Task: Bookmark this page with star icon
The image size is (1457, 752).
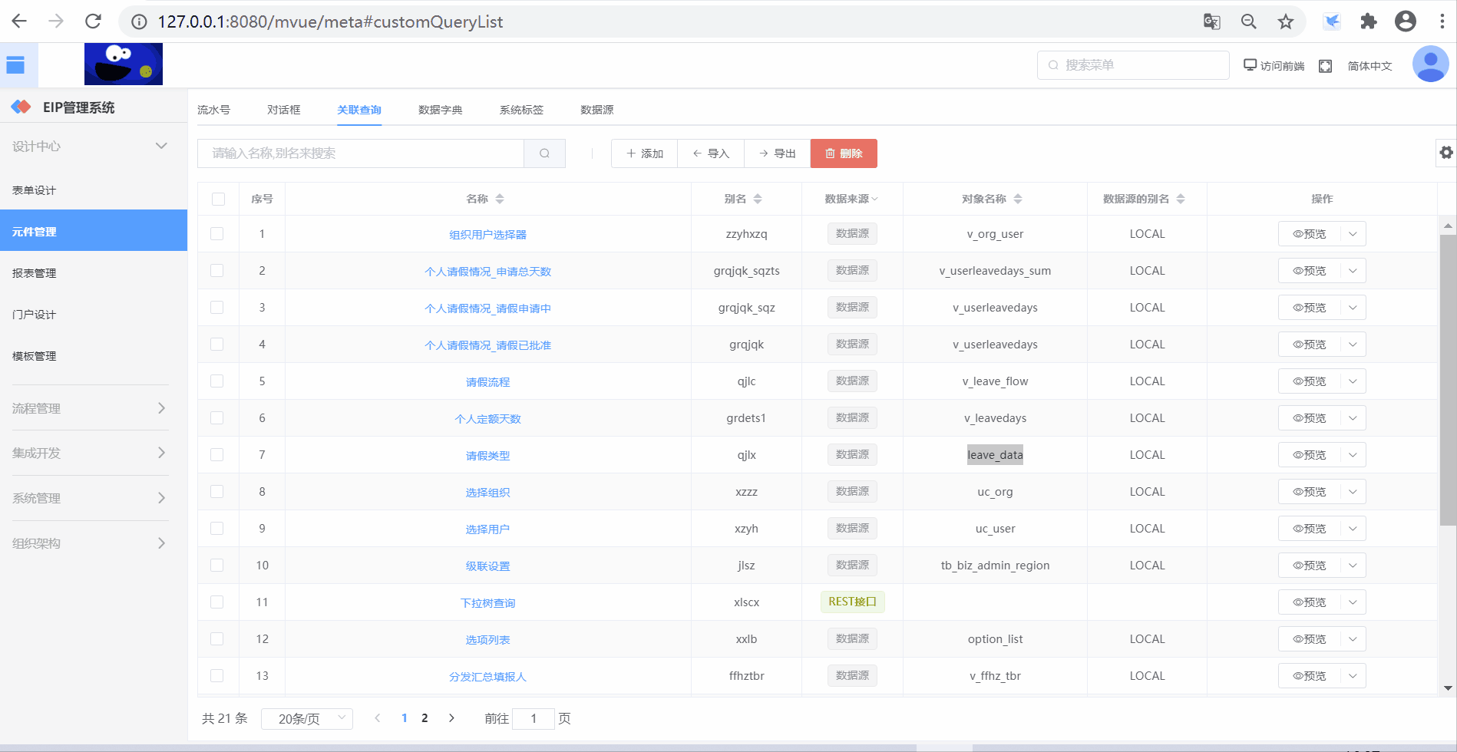Action: coord(1286,21)
